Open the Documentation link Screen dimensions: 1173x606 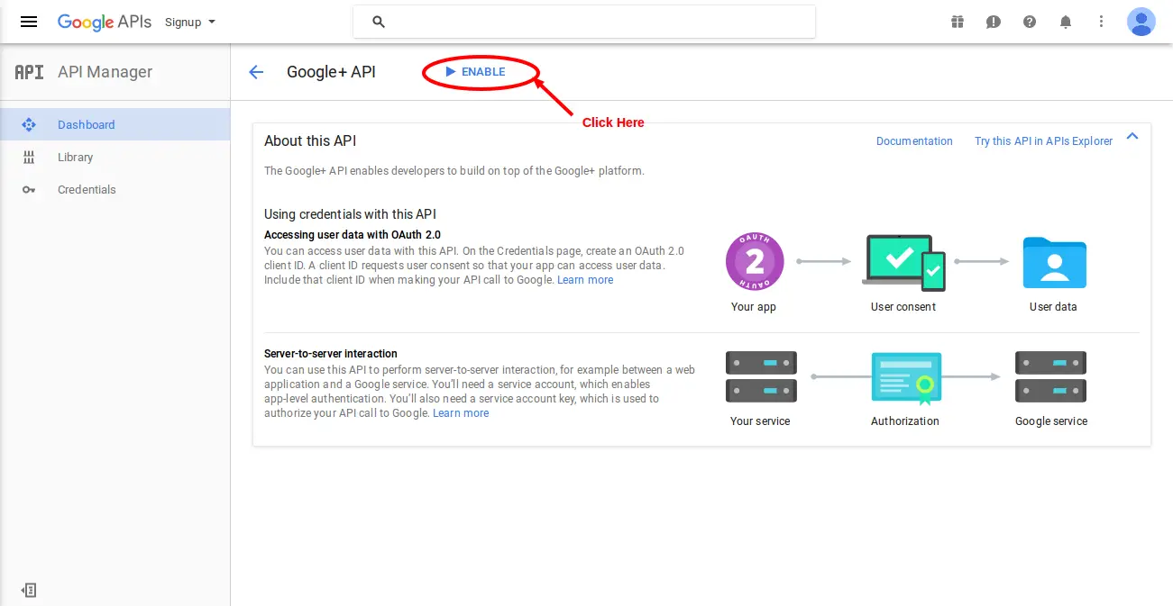point(914,141)
